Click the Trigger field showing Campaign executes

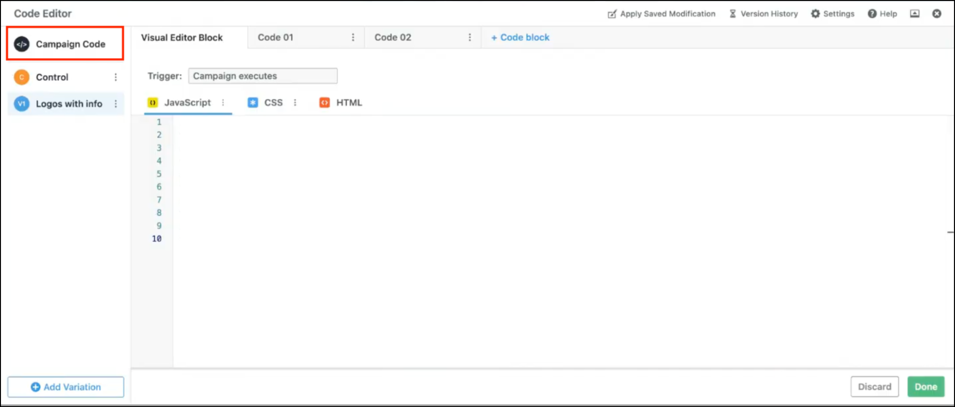point(263,76)
